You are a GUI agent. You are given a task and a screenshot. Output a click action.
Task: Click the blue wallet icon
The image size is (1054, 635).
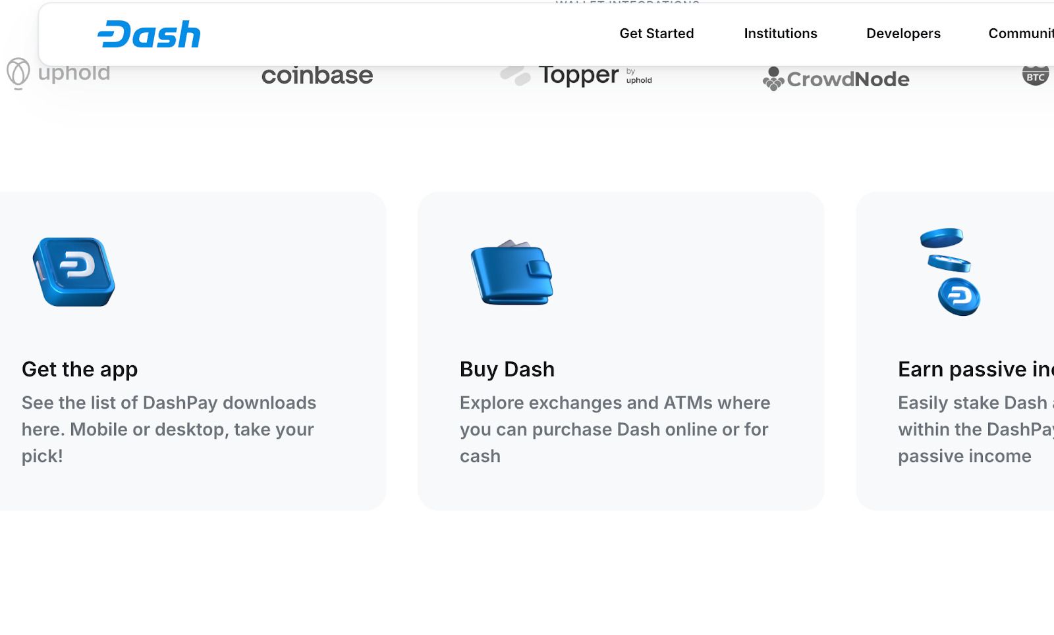tap(512, 272)
